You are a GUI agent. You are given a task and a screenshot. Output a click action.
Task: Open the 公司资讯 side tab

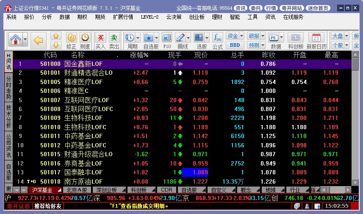point(8,146)
